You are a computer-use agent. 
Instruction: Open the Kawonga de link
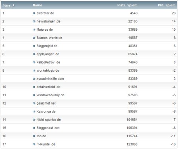[x=46, y=112]
